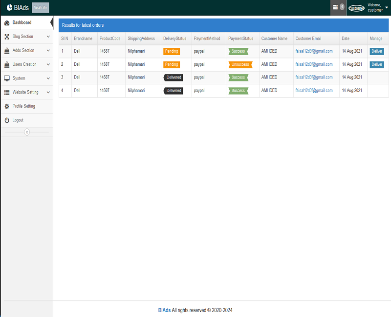
Task: Open the System menu item
Action: coord(19,79)
